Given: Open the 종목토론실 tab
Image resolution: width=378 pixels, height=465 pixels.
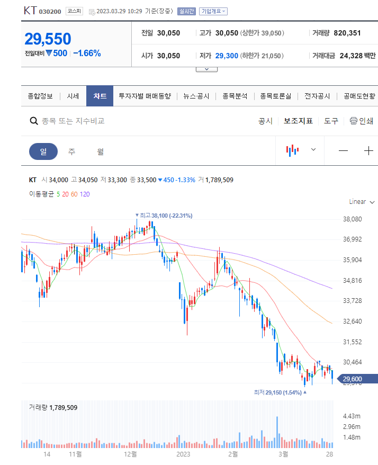Looking at the screenshot, I should (x=276, y=96).
